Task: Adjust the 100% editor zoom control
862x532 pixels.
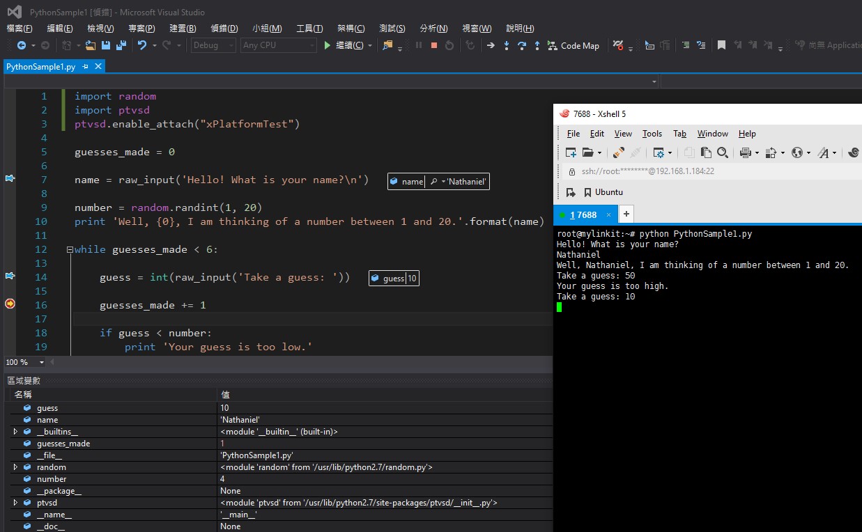Action: 24,362
